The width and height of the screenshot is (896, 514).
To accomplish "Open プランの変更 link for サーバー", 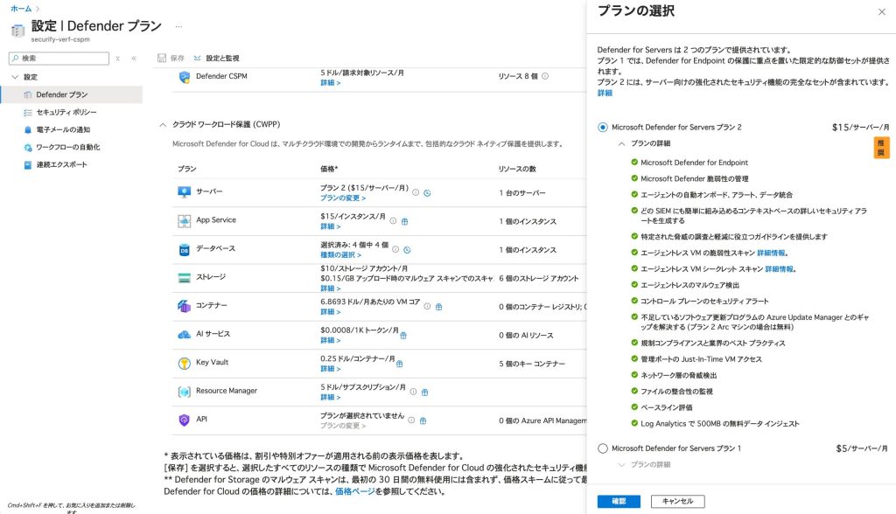I will (x=342, y=198).
